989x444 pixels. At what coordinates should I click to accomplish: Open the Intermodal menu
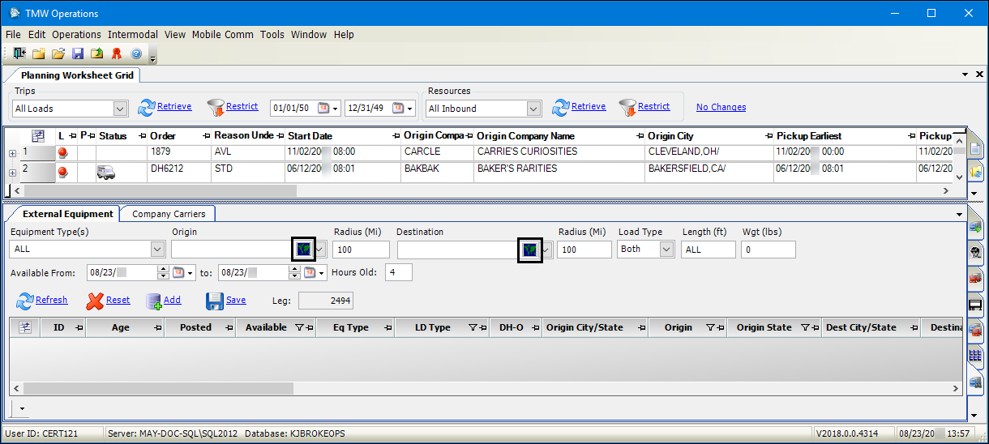point(134,35)
